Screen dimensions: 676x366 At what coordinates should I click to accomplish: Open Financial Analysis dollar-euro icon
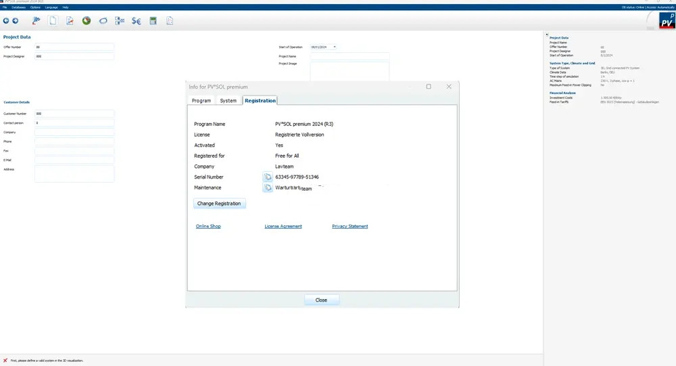tap(137, 21)
